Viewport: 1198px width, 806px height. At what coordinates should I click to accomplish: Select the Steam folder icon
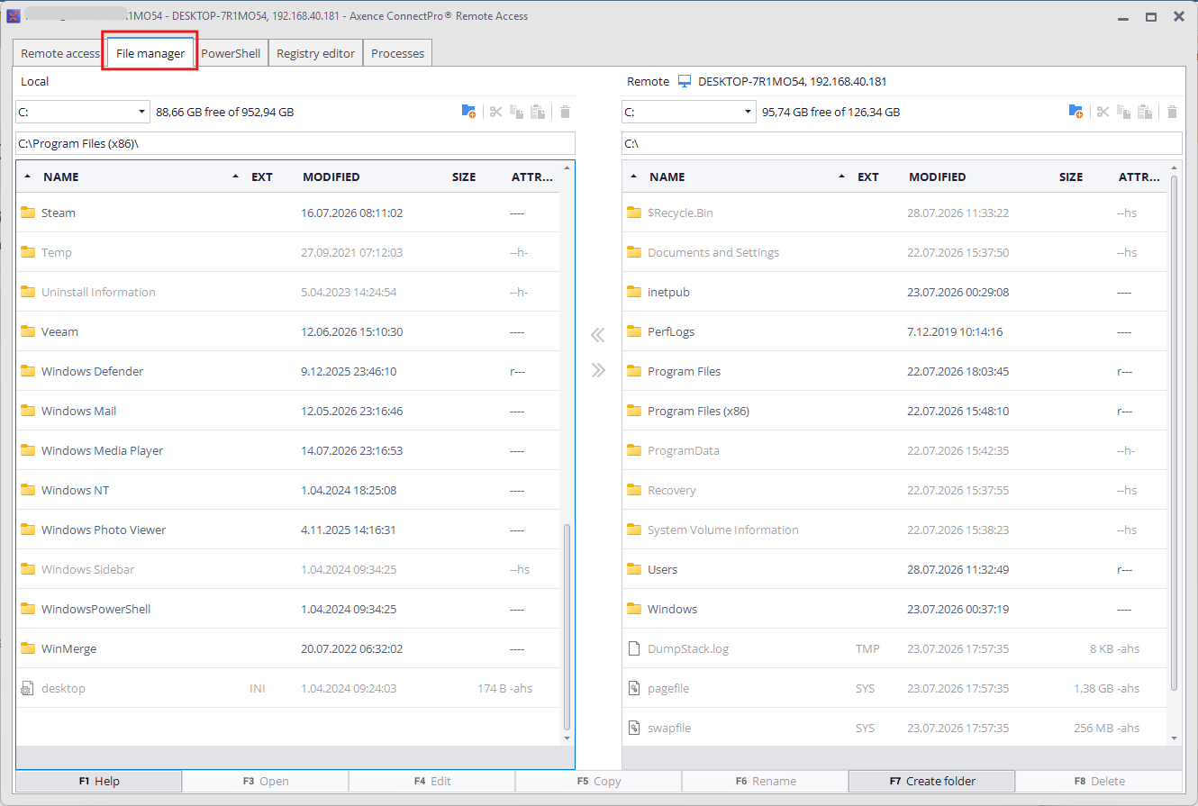point(28,213)
